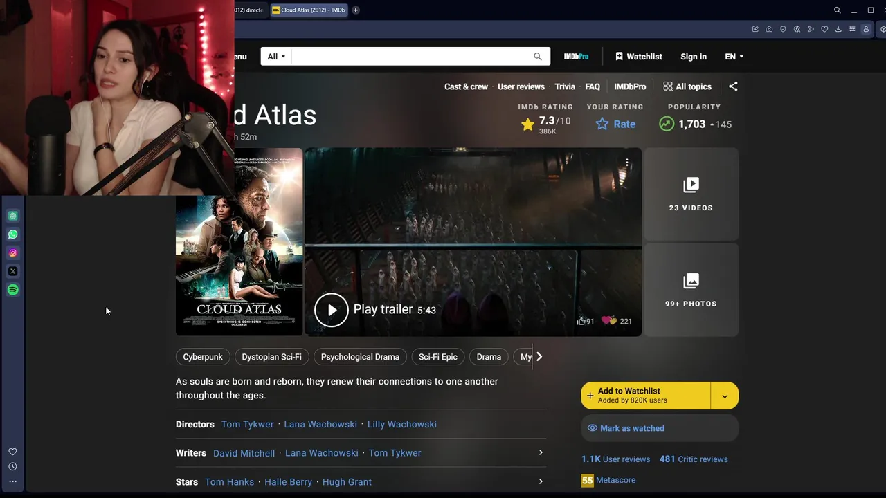
Task: Open X (Twitter) in the browser sidebar
Action: [x=12, y=271]
